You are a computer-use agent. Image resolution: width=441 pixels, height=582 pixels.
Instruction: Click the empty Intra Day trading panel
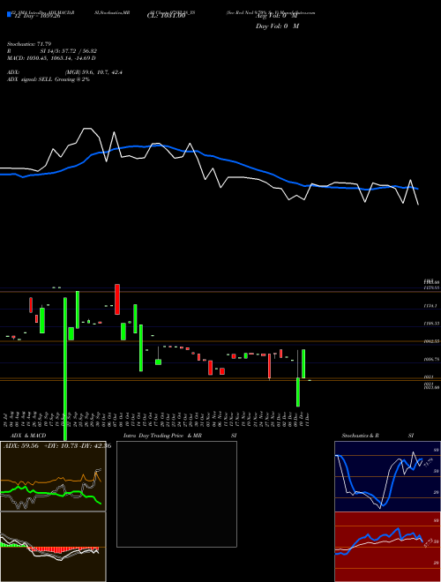pos(176,494)
